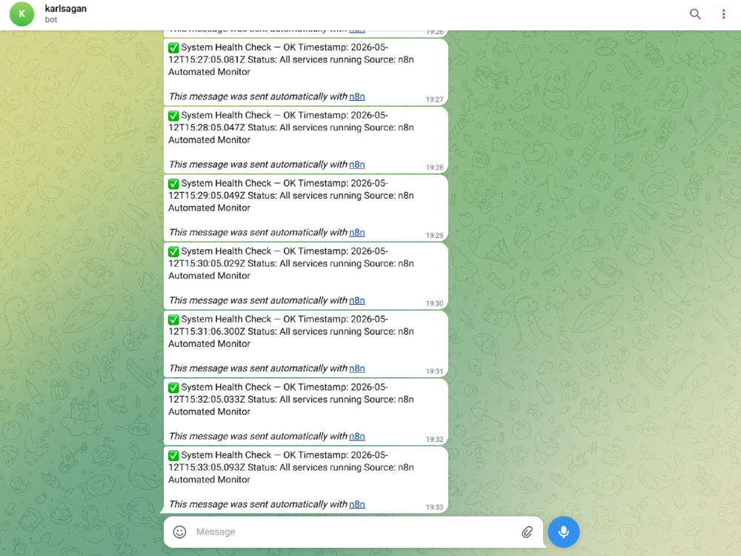
Task: Follow the n8n link in the 19:30 message
Action: point(357,301)
